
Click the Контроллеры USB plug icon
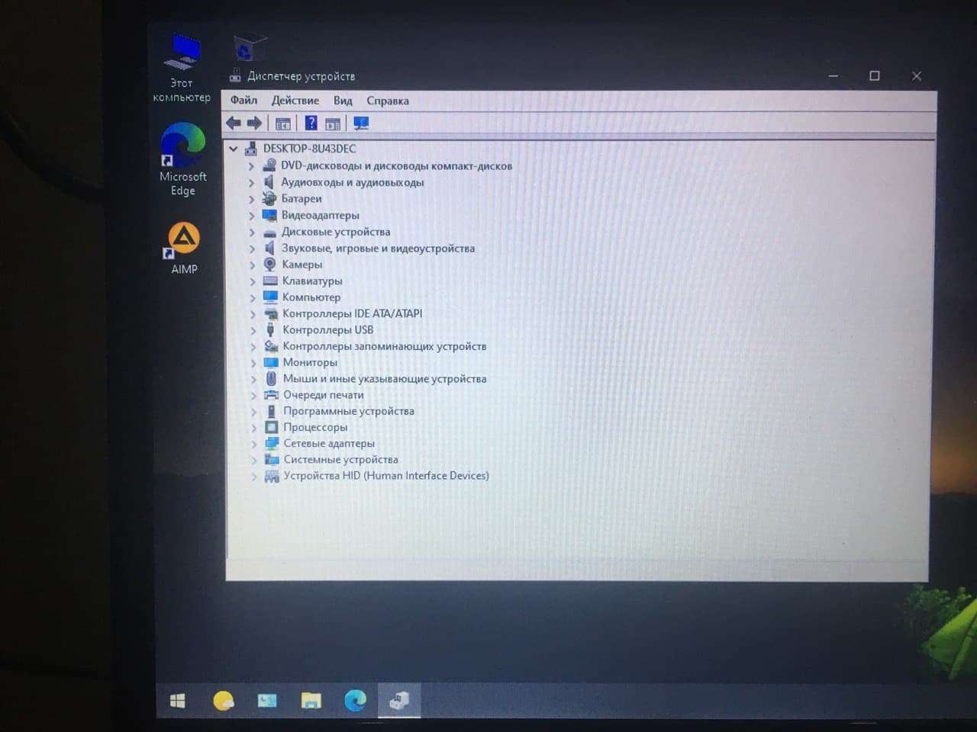tap(270, 329)
